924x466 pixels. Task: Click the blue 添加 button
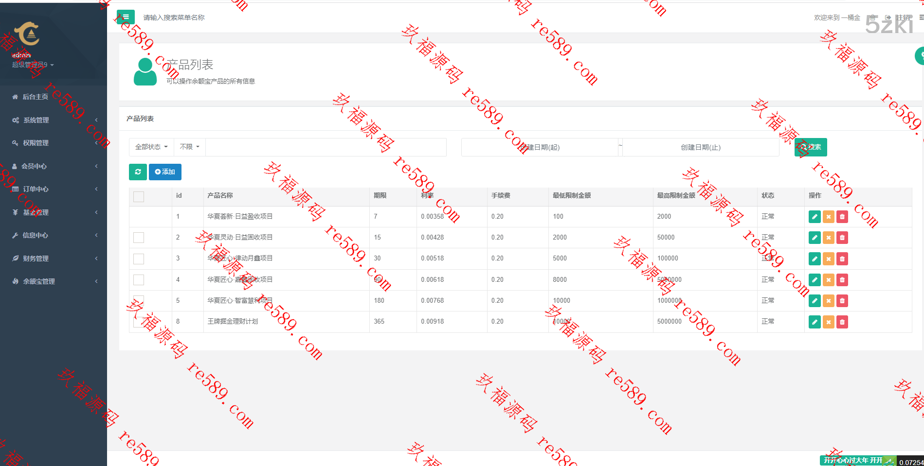(x=165, y=172)
